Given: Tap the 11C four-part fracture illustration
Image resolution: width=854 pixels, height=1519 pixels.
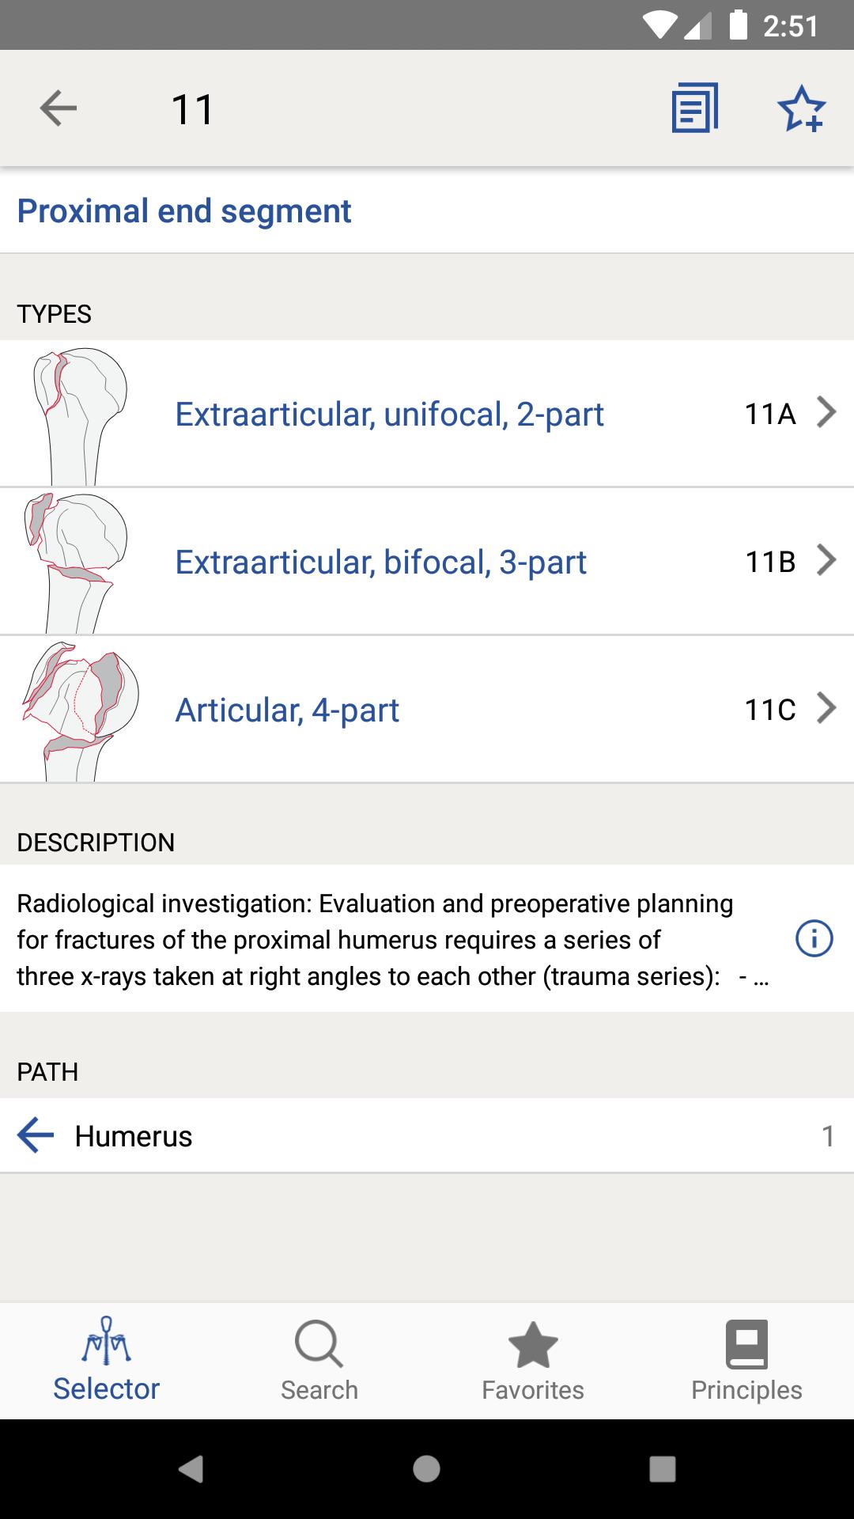Looking at the screenshot, I should (80, 711).
